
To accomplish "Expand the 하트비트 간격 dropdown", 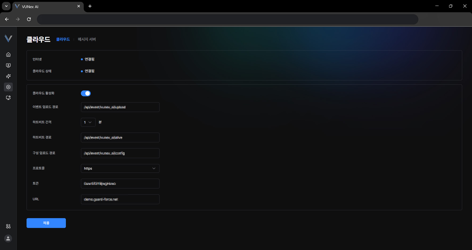I will (x=88, y=122).
